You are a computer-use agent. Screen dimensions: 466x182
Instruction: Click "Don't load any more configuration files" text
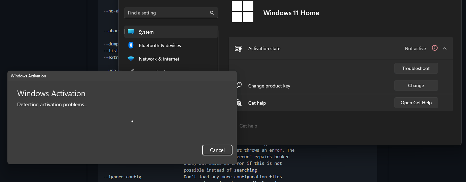point(233,177)
